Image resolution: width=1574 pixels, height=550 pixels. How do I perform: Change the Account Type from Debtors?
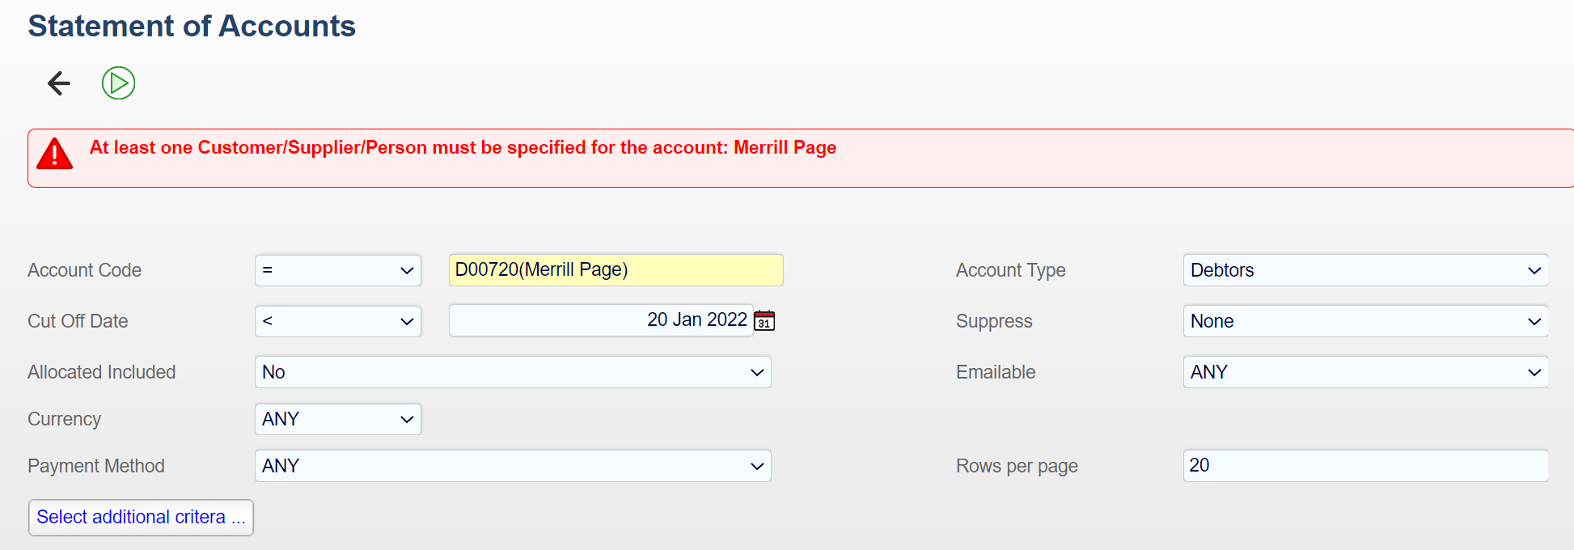click(x=1365, y=270)
